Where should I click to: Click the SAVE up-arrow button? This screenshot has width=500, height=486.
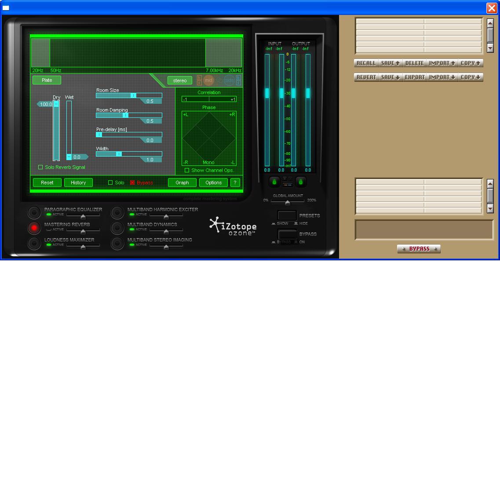coord(391,63)
